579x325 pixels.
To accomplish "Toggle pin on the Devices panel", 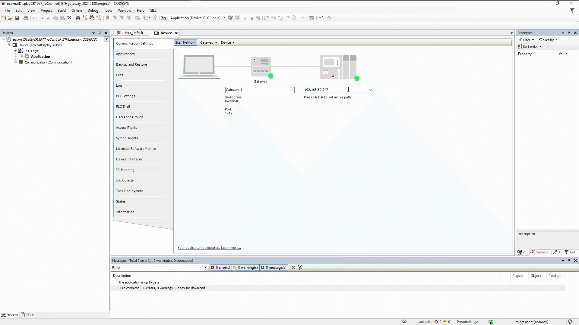I will pos(100,33).
